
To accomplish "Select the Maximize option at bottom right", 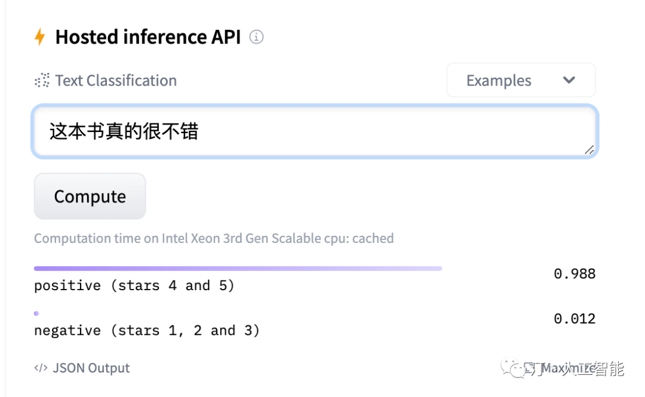I will click(x=569, y=369).
